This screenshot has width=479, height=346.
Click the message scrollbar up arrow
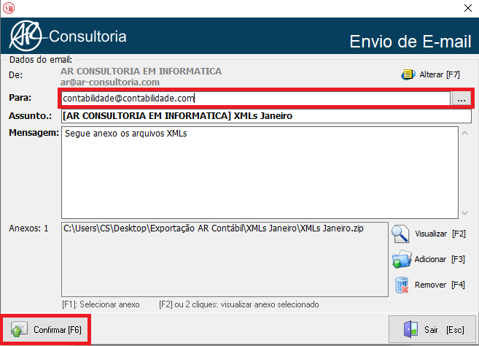coord(464,133)
